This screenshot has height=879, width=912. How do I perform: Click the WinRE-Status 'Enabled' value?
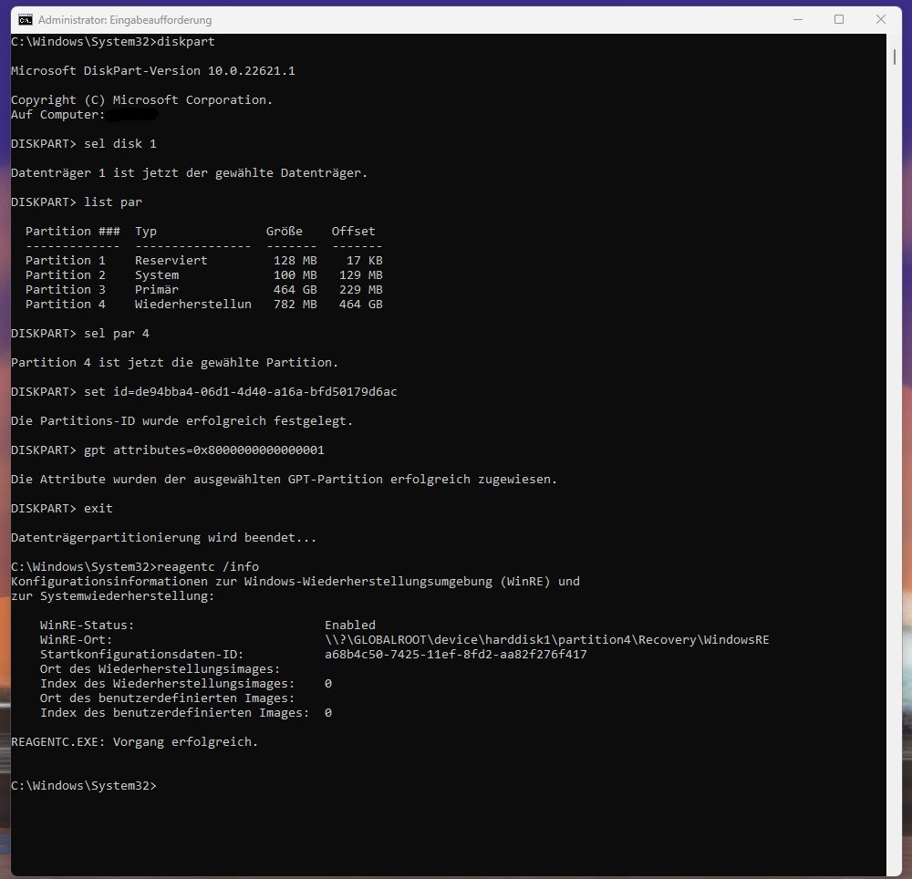pyautogui.click(x=350, y=625)
